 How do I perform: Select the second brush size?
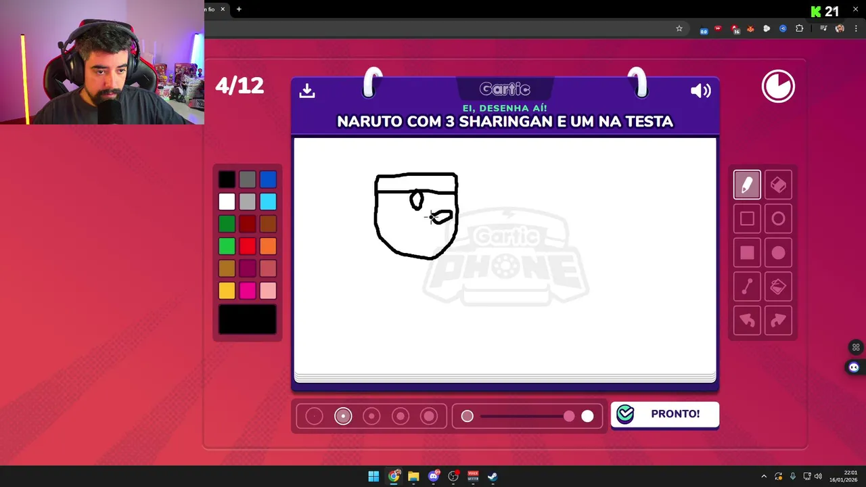coord(343,416)
